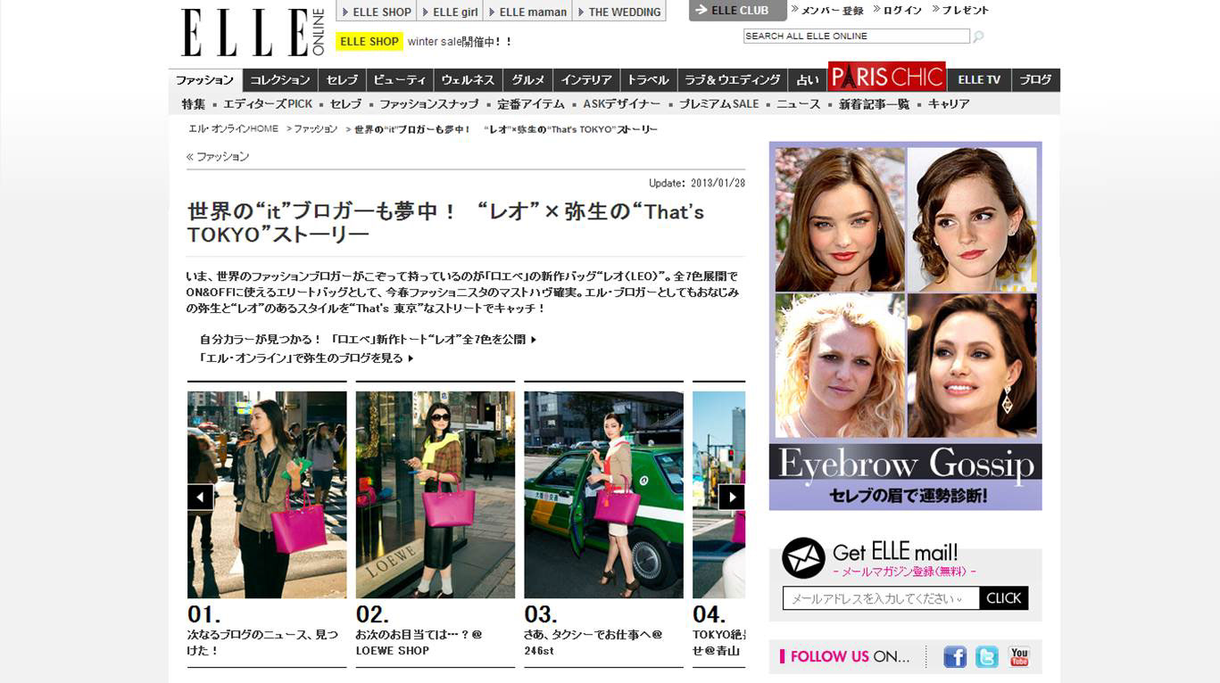Click エル・オンラインHOME breadcrumb
Screen dimensions: 1220x683
point(234,129)
